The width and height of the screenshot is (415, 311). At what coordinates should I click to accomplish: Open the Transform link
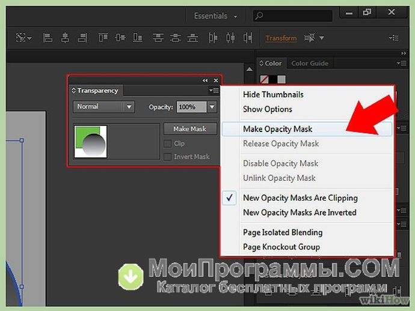coord(281,38)
